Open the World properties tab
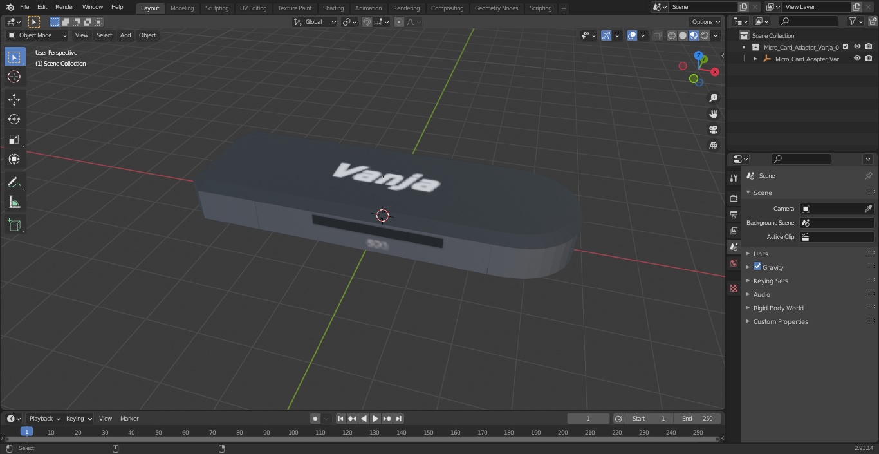The width and height of the screenshot is (879, 454). pyautogui.click(x=734, y=263)
